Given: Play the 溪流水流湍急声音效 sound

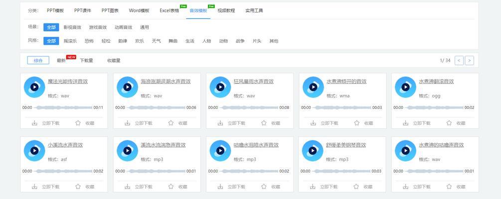Looking at the screenshot, I should (x=127, y=151).
